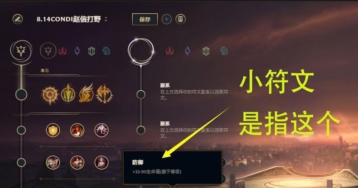
Task: Select teal Inspiration path in primary row
Action: 106,51
